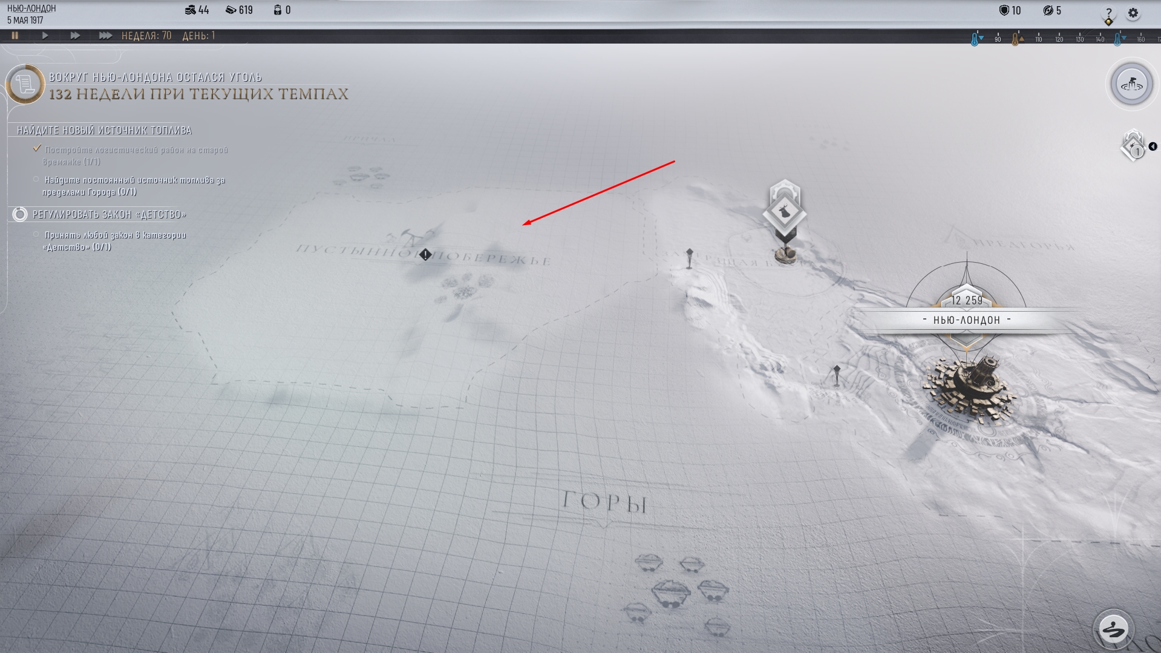1161x653 pixels.
Task: Click the task «Найдите постоянный источник топлива»
Action: [133, 186]
